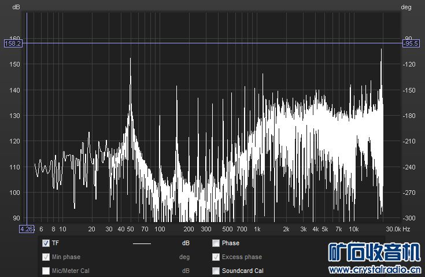This screenshot has height=277, width=425.
Task: Click the 158.2 dB cursor readout
Action: 13,43
